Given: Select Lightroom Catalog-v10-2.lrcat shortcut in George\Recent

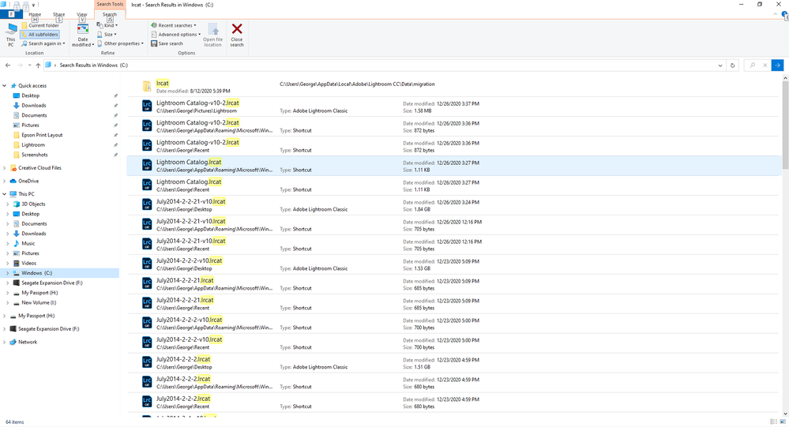Looking at the screenshot, I should [453, 146].
